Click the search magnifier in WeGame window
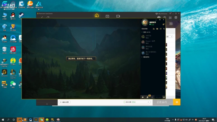 (171, 24)
